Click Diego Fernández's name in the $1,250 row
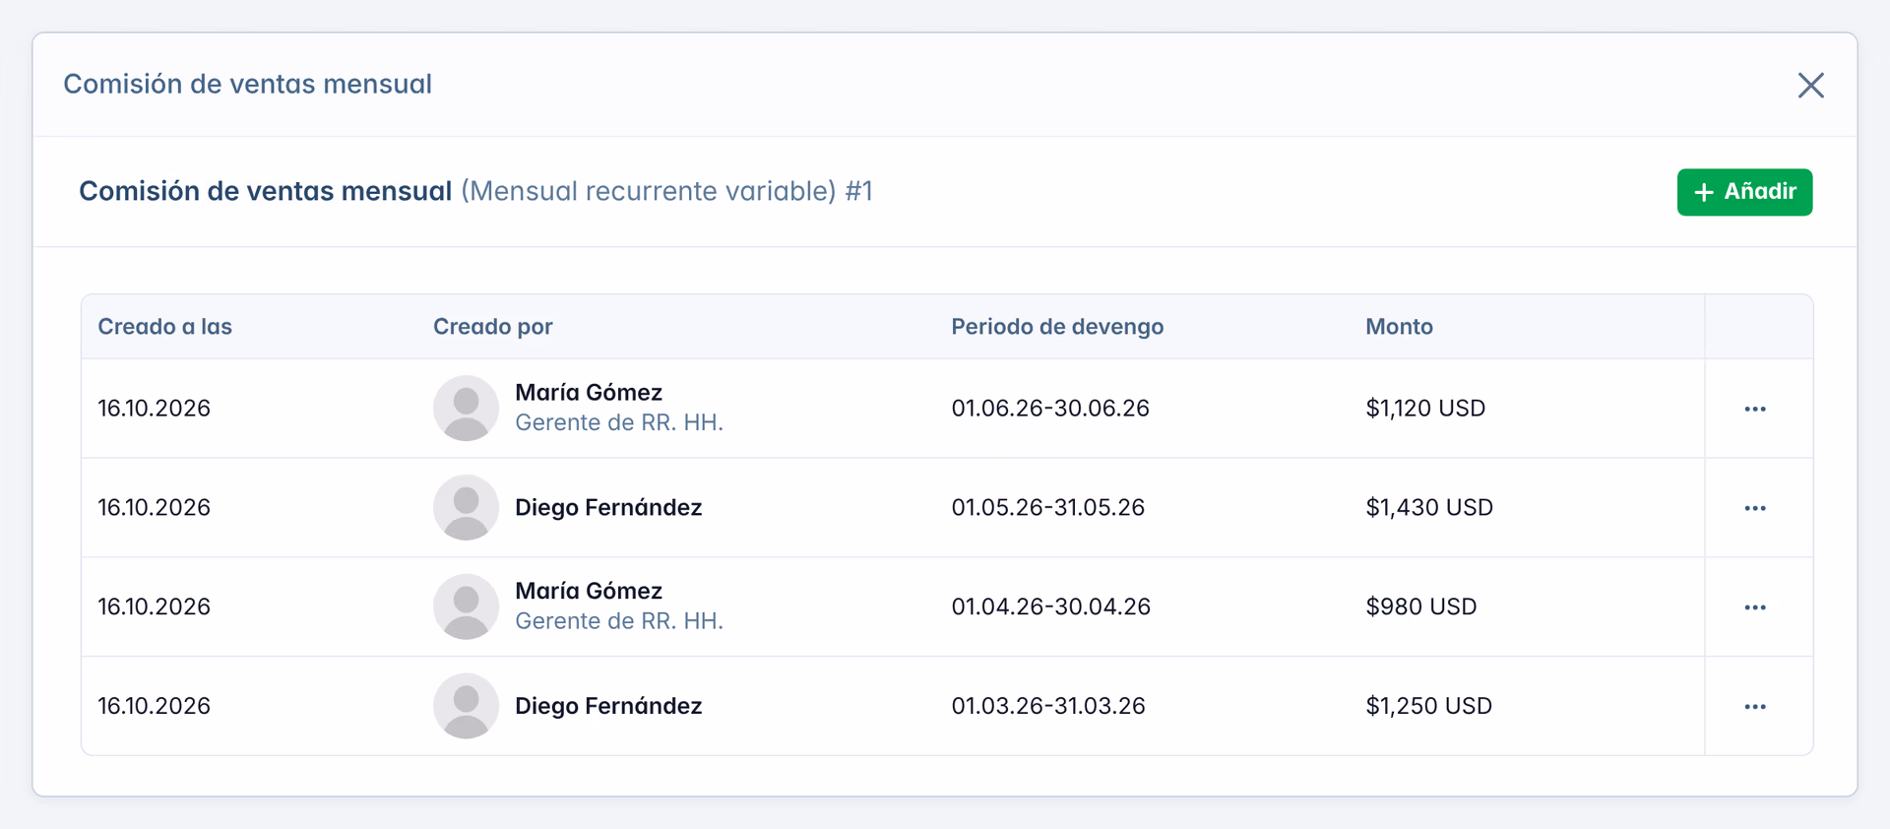This screenshot has width=1890, height=829. pyautogui.click(x=608, y=707)
